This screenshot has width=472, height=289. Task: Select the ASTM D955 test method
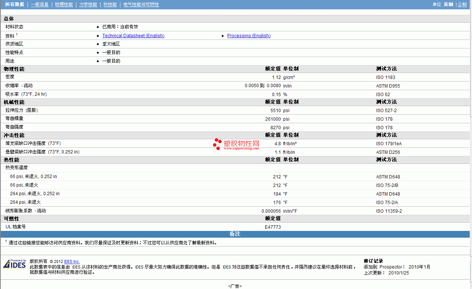coord(388,86)
